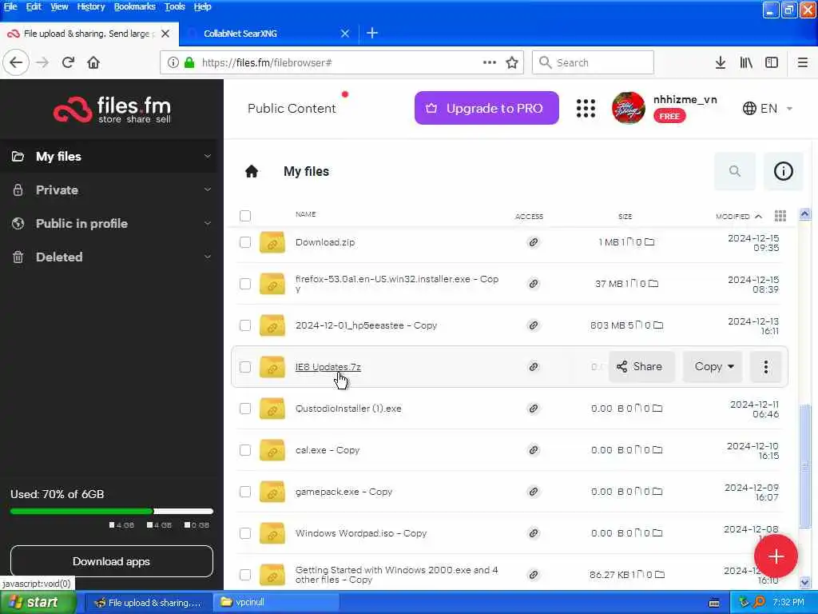Click the folder icon of Download.zip
Viewport: 818px width, 614px height.
tap(272, 242)
